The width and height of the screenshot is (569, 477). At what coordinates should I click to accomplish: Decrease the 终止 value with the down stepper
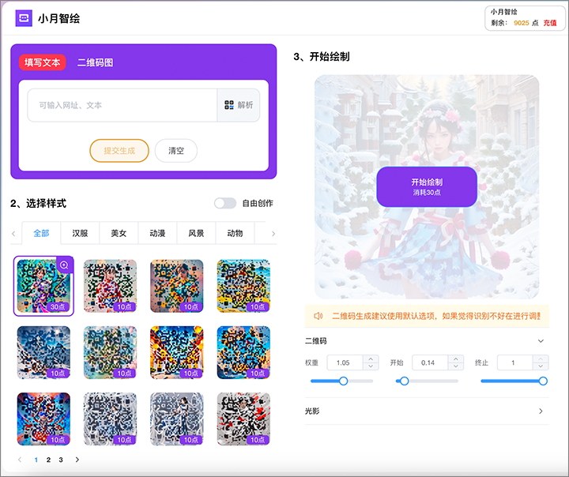coord(541,366)
